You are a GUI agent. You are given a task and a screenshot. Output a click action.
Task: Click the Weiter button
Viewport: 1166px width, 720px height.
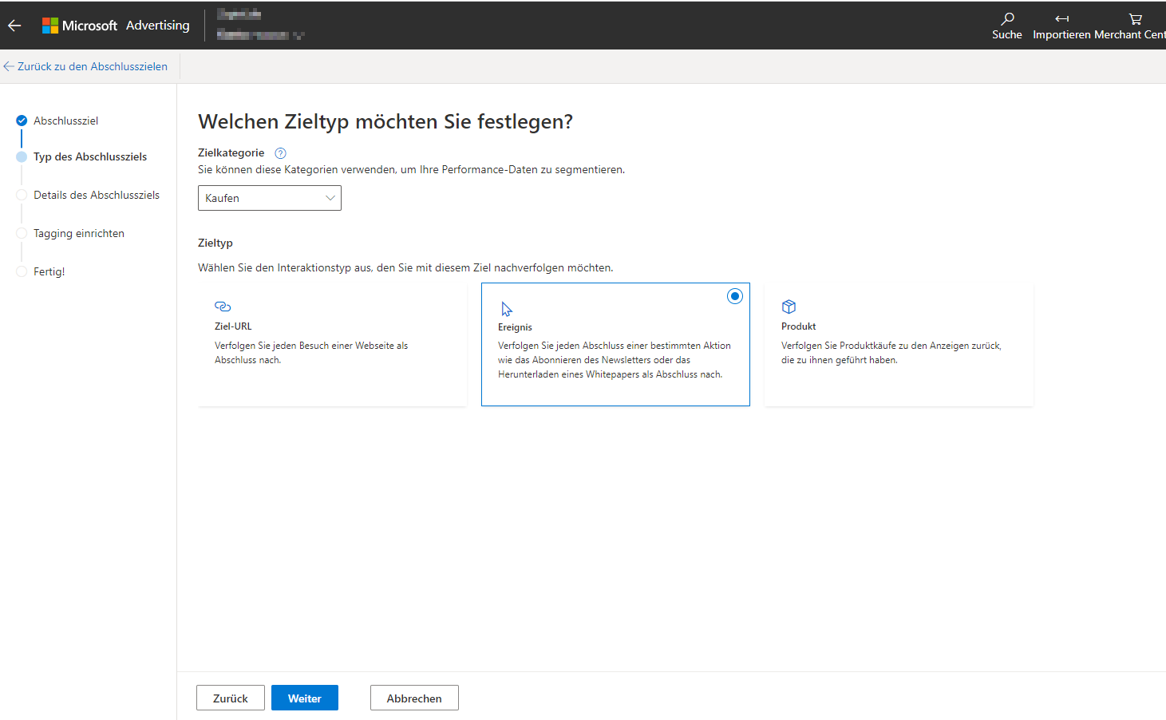[x=305, y=698]
